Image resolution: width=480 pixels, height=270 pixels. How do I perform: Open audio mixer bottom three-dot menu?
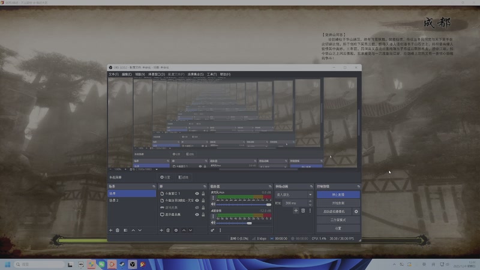pyautogui.click(x=220, y=230)
